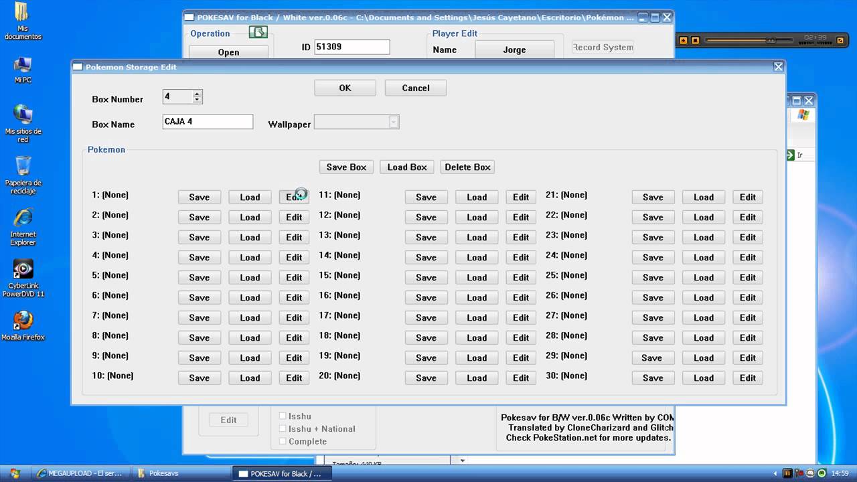The height and width of the screenshot is (482, 857).
Task: Click Load for slot 27
Action: pyautogui.click(x=704, y=317)
